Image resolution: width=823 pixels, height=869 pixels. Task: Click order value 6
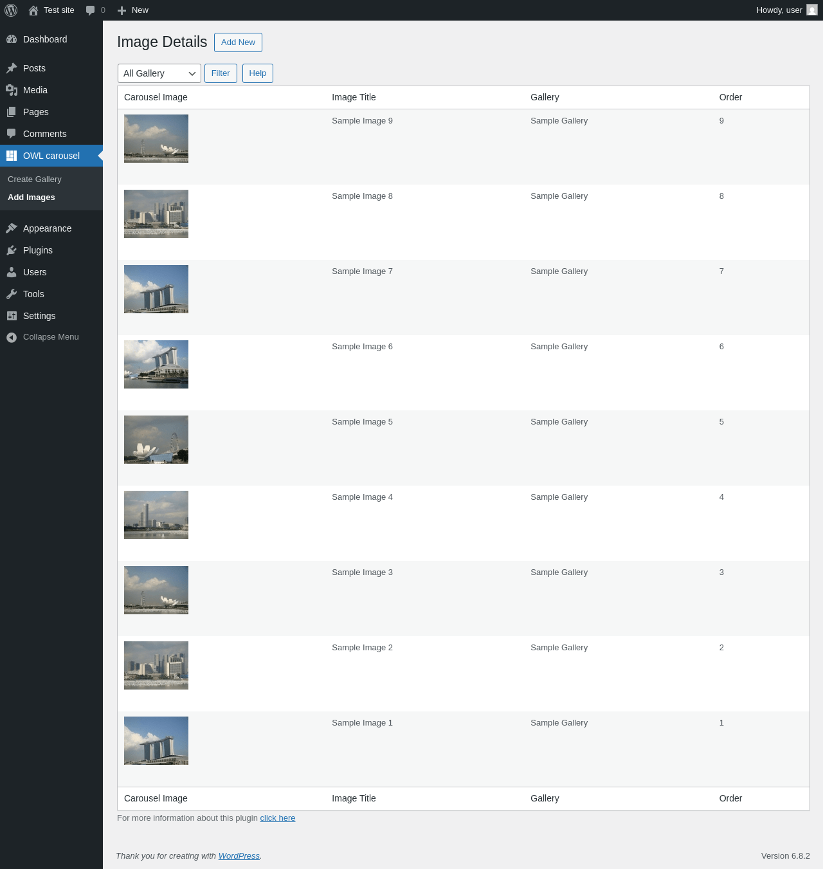pyautogui.click(x=721, y=347)
